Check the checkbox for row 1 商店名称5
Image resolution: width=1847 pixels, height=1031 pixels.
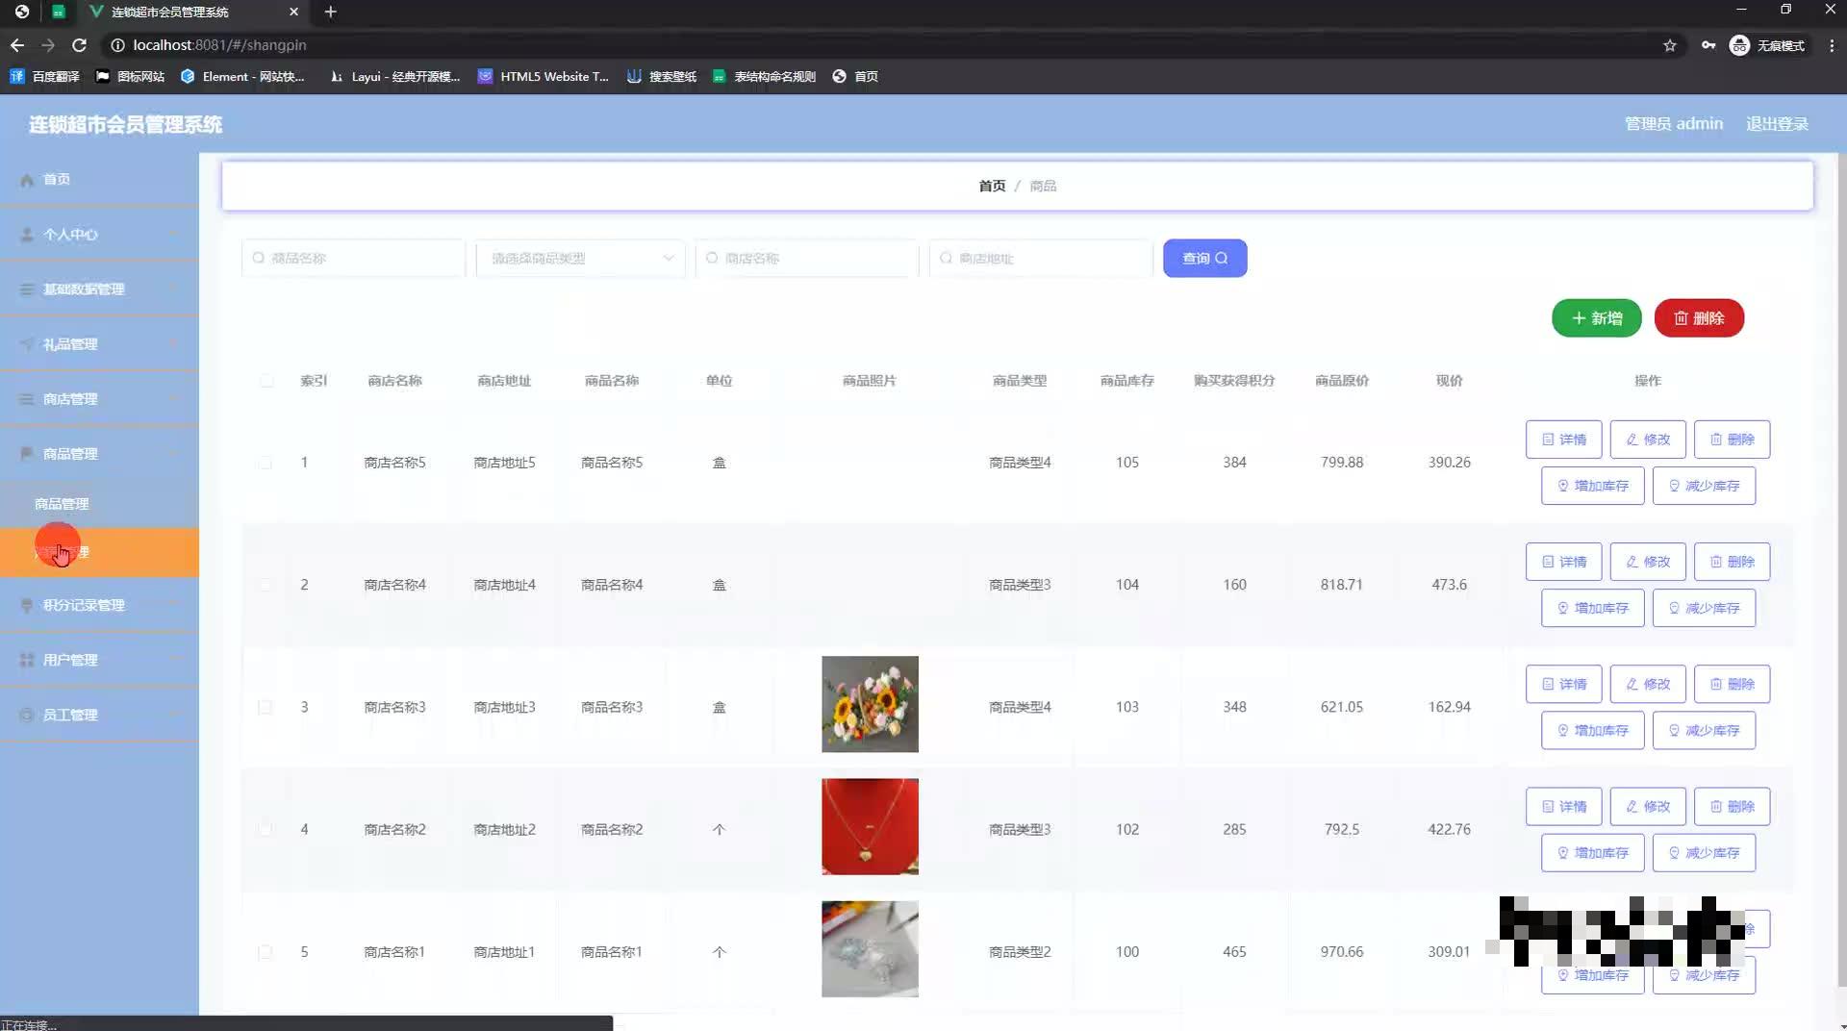pyautogui.click(x=265, y=463)
